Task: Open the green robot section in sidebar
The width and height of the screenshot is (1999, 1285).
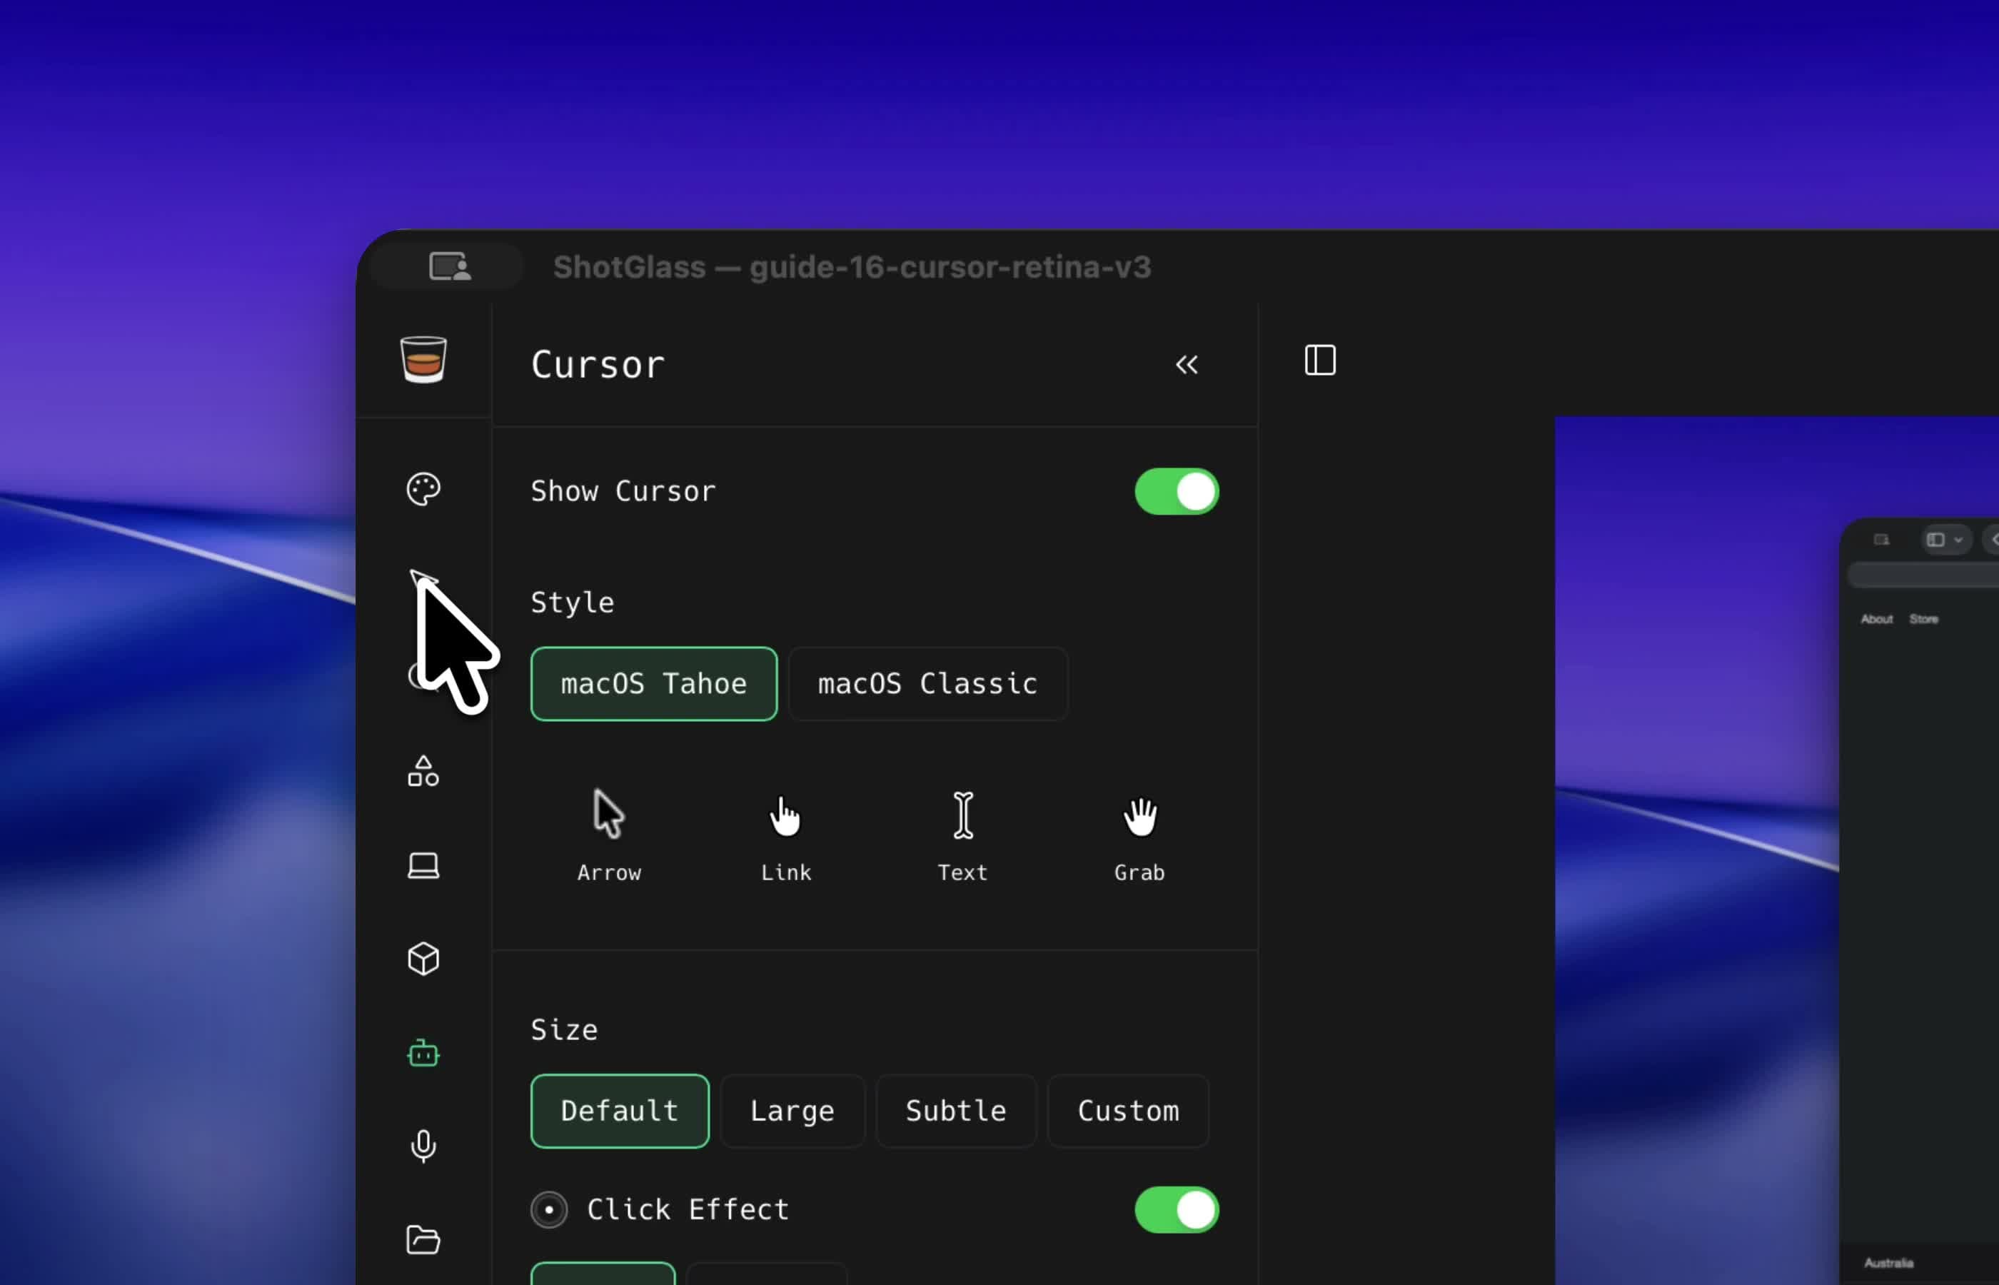Action: [424, 1053]
